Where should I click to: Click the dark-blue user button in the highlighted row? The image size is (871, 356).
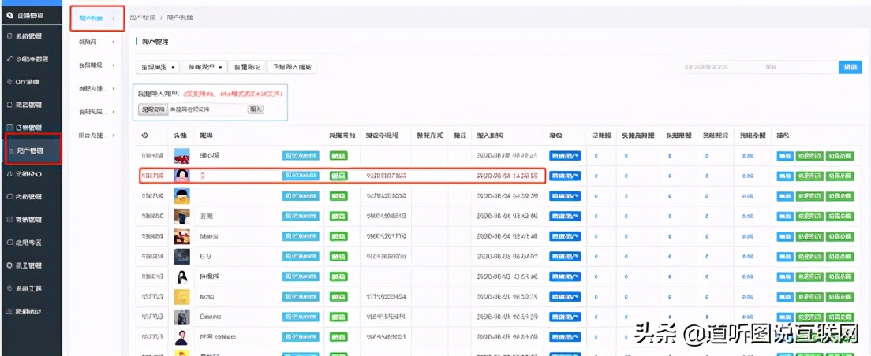(x=565, y=176)
